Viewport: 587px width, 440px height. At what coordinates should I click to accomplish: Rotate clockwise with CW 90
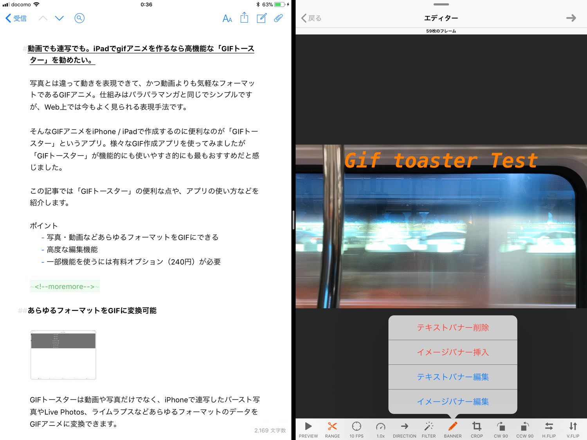501,429
